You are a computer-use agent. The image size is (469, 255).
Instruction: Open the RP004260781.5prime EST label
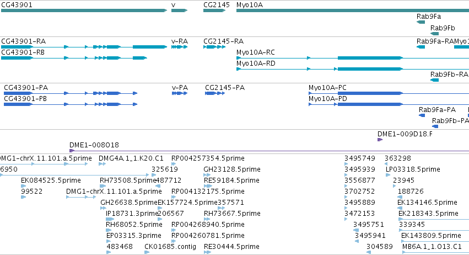pos(208,236)
